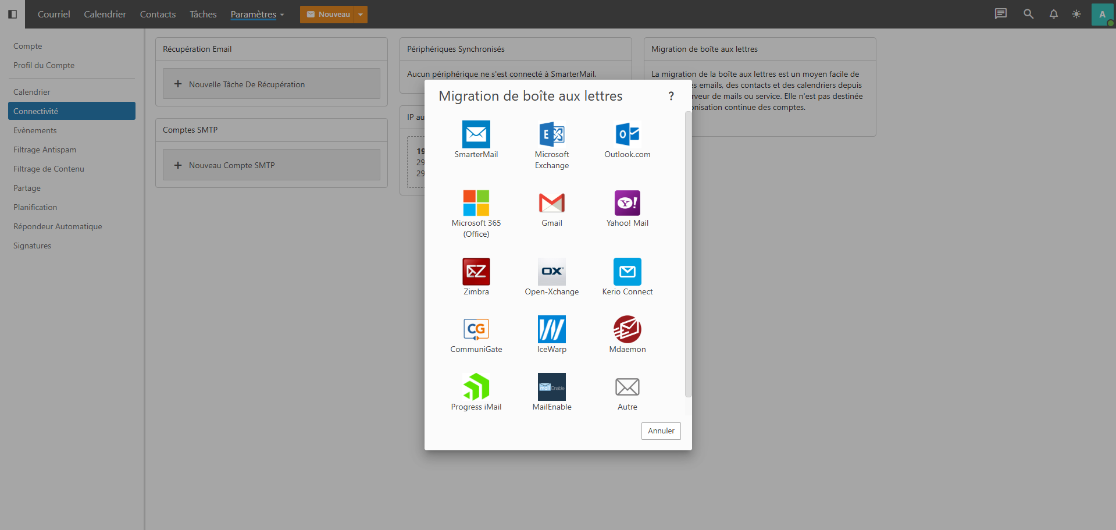
Task: Choose Autre (other) mail source
Action: click(x=627, y=392)
